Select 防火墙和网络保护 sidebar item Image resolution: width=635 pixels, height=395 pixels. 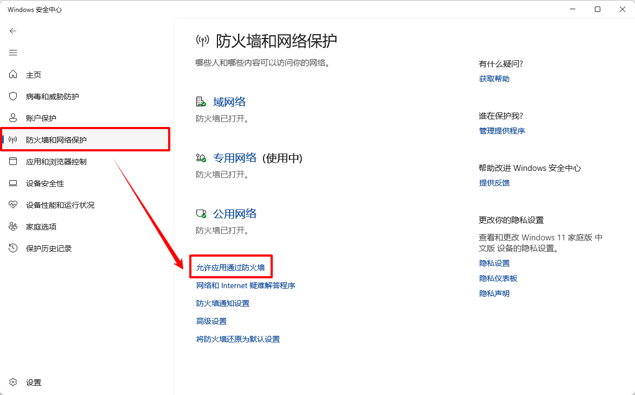(x=85, y=140)
